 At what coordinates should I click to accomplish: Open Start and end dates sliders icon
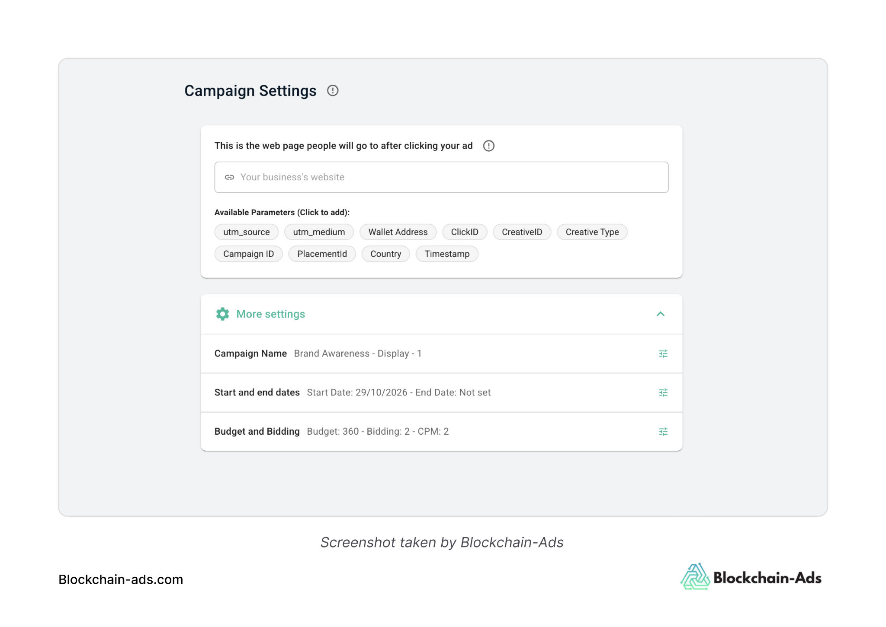pos(663,392)
